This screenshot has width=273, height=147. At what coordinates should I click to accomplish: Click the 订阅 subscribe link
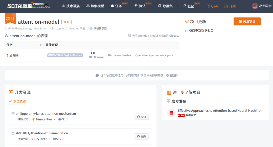(230, 6)
